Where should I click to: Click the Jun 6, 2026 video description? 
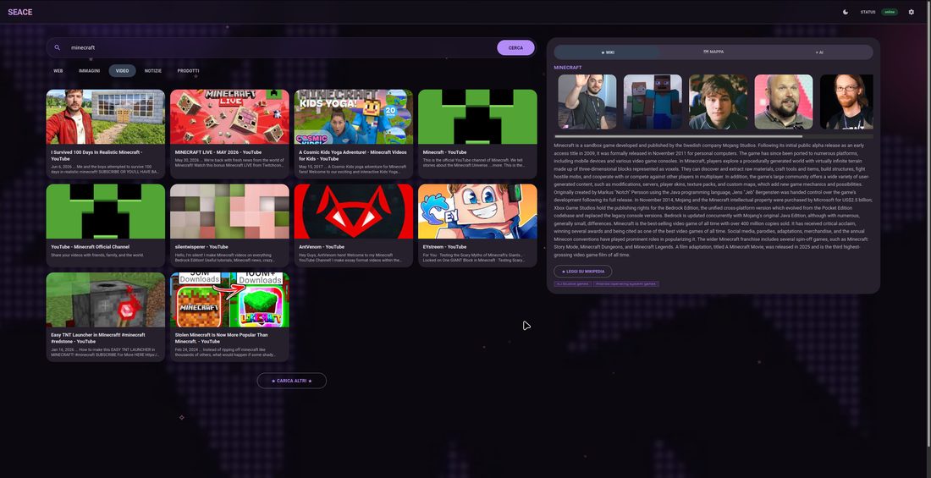(106, 169)
